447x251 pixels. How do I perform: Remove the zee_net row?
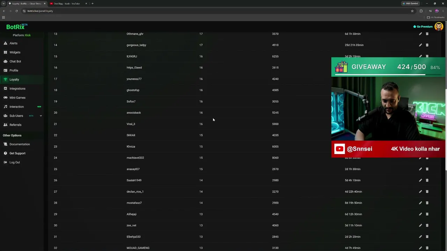click(x=427, y=225)
